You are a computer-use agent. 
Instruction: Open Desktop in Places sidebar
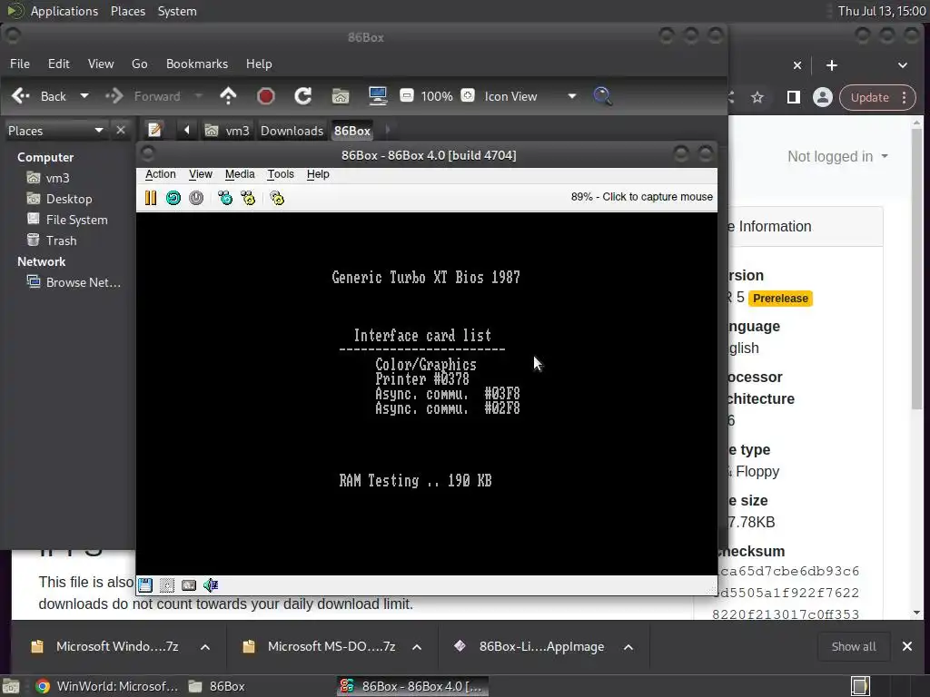point(59,199)
